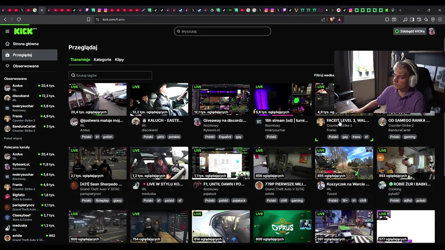The image size is (445, 250).
Task: Click the MS avatar of mokrysuchar stream
Action: click(259, 122)
